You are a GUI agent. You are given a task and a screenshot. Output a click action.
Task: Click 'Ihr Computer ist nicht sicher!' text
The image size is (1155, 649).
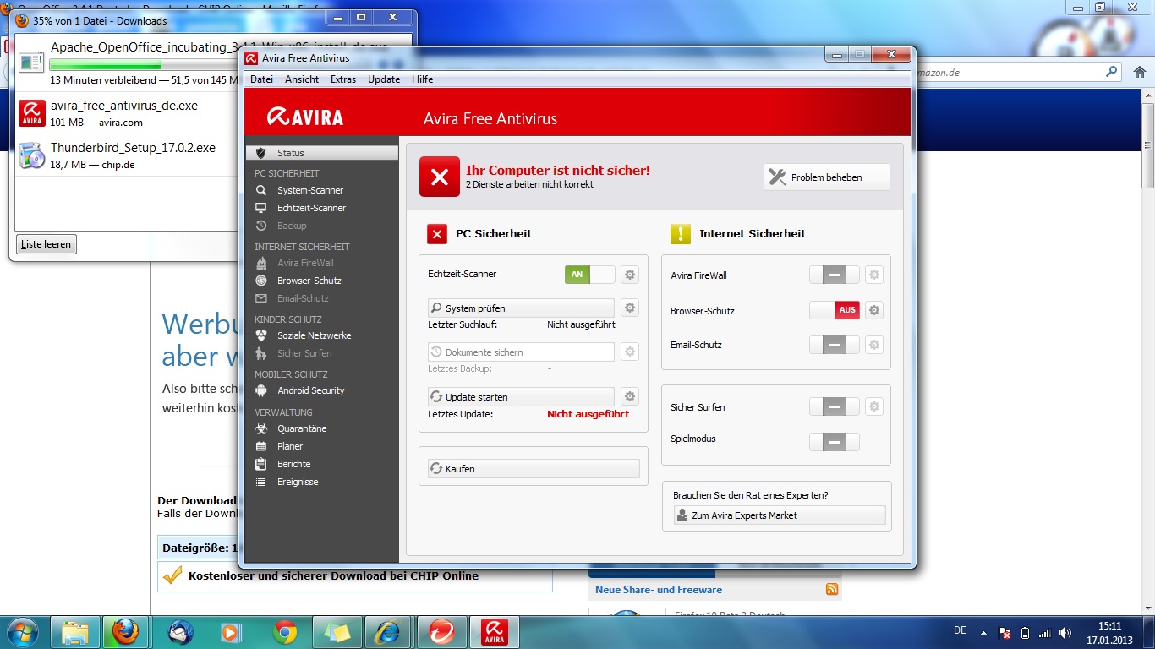558,171
